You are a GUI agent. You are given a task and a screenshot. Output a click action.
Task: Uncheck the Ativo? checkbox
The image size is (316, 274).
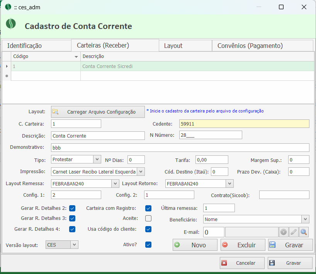148,245
